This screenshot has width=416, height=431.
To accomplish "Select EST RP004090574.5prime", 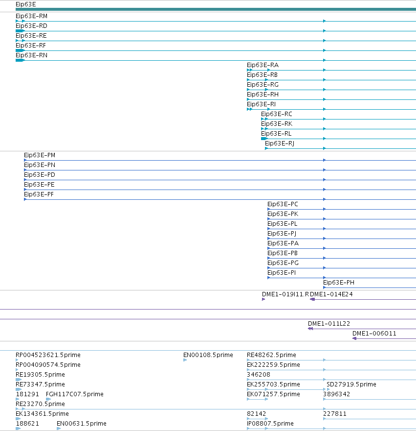I will [x=48, y=365].
